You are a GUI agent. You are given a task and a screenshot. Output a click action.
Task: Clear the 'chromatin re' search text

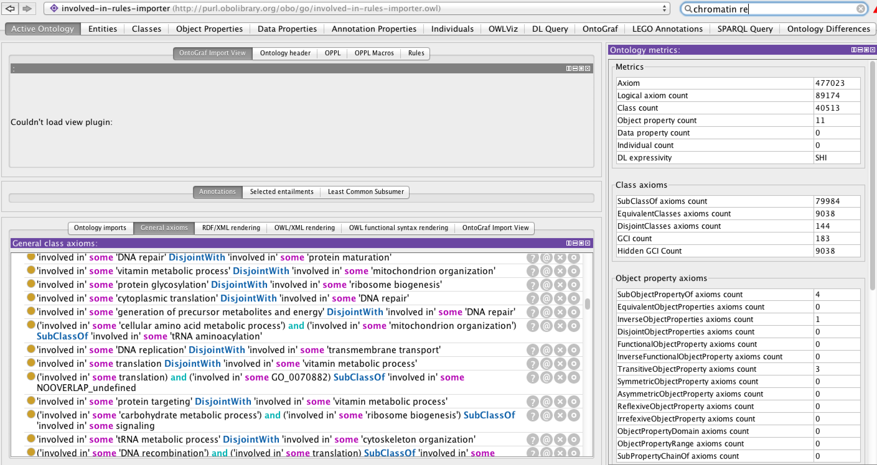(x=861, y=9)
